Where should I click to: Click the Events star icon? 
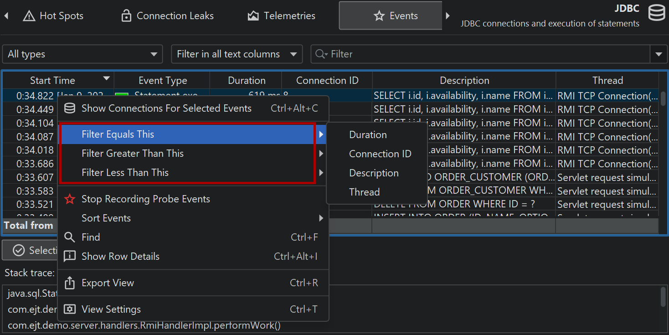(x=379, y=16)
